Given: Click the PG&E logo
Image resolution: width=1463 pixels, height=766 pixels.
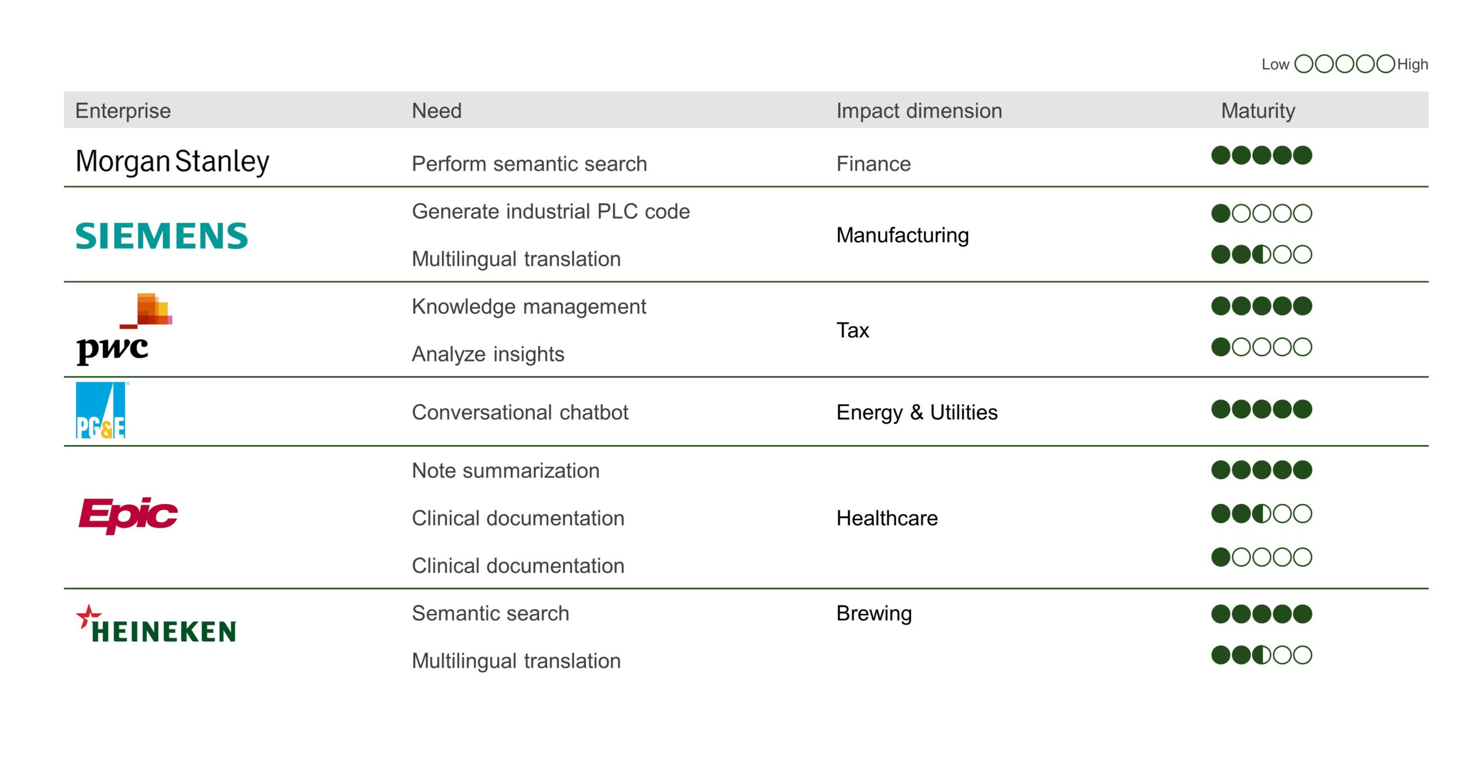Looking at the screenshot, I should point(101,410).
